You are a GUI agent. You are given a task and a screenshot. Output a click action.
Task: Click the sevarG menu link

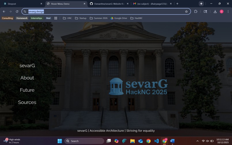(27, 66)
